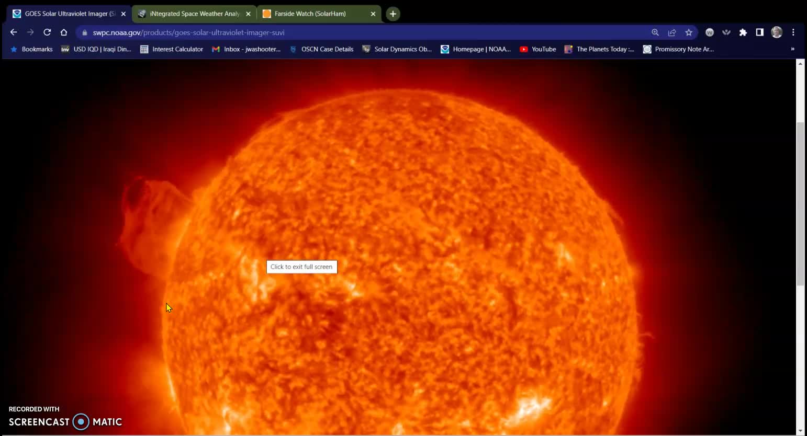Open Homepage NOAA bookmark
807x436 pixels.
476,49
